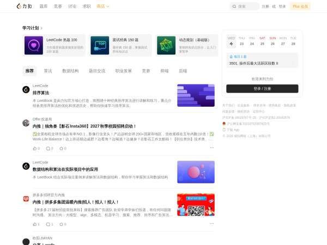Viewport: 327px width, 245px height.
Task: Like the 拼多多集团 post
Action: (36, 224)
